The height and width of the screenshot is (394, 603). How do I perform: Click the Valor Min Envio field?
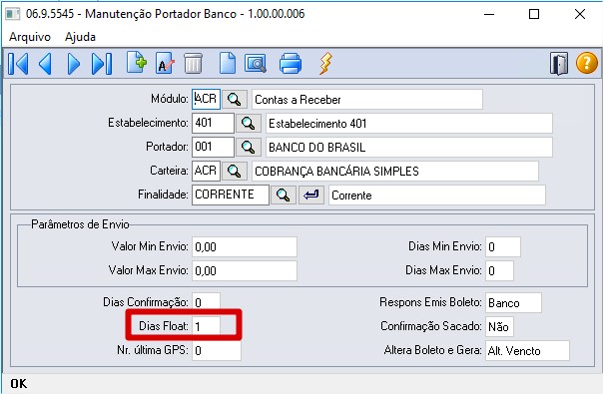tap(245, 246)
